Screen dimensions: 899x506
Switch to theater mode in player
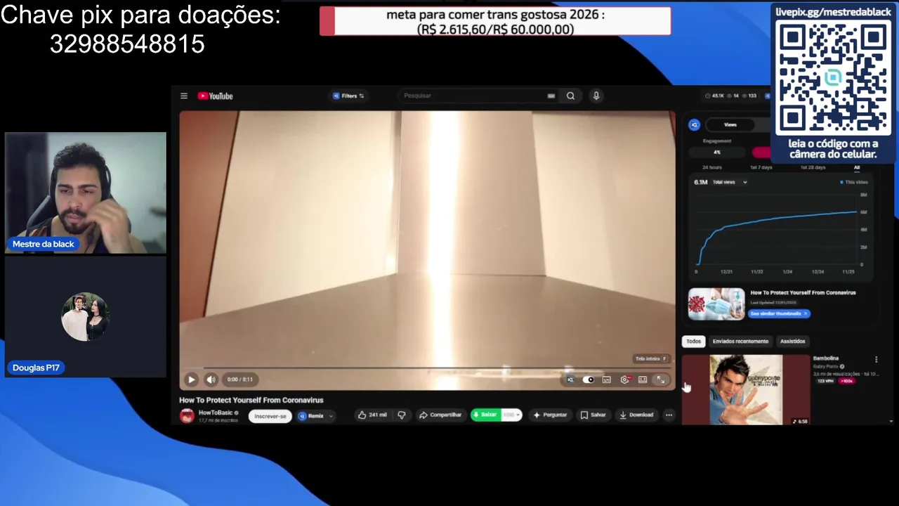(x=643, y=379)
